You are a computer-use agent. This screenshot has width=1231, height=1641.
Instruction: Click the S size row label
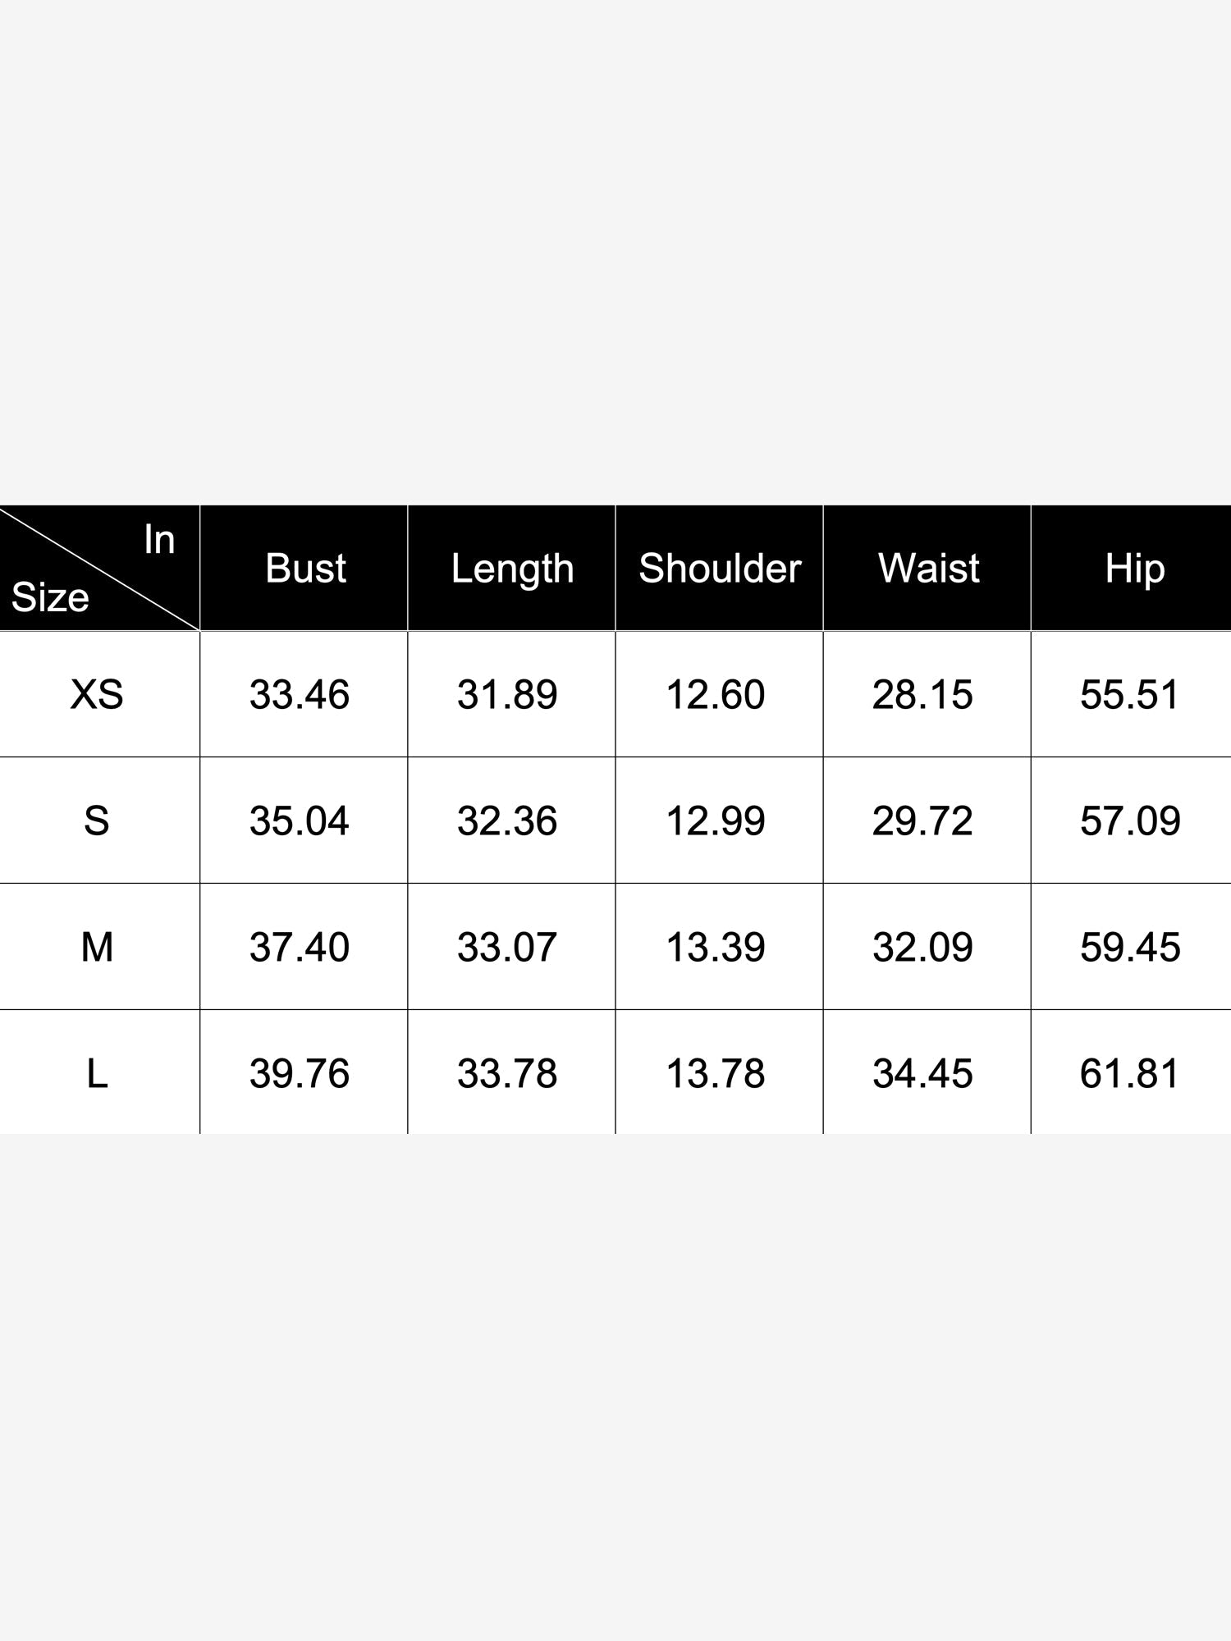tap(97, 820)
